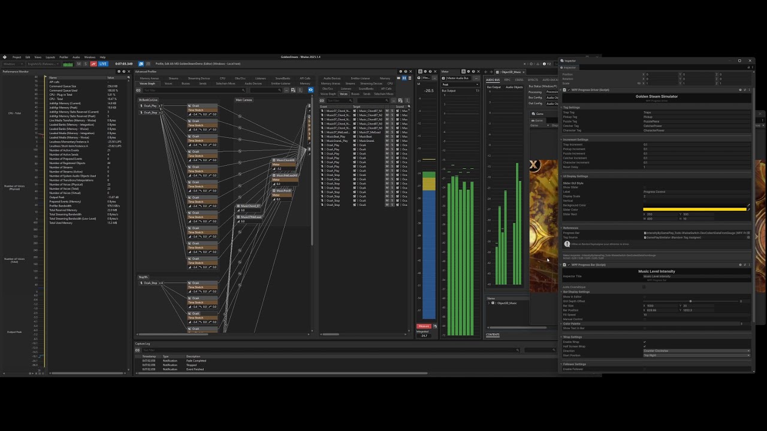Image resolution: width=767 pixels, height=431 pixels.
Task: Mute first Music07_Chord voice row
Action: [x=387, y=111]
